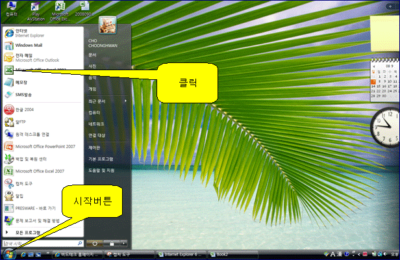Open 사진 pictures folder
The height and width of the screenshot is (260, 400).
point(92,66)
